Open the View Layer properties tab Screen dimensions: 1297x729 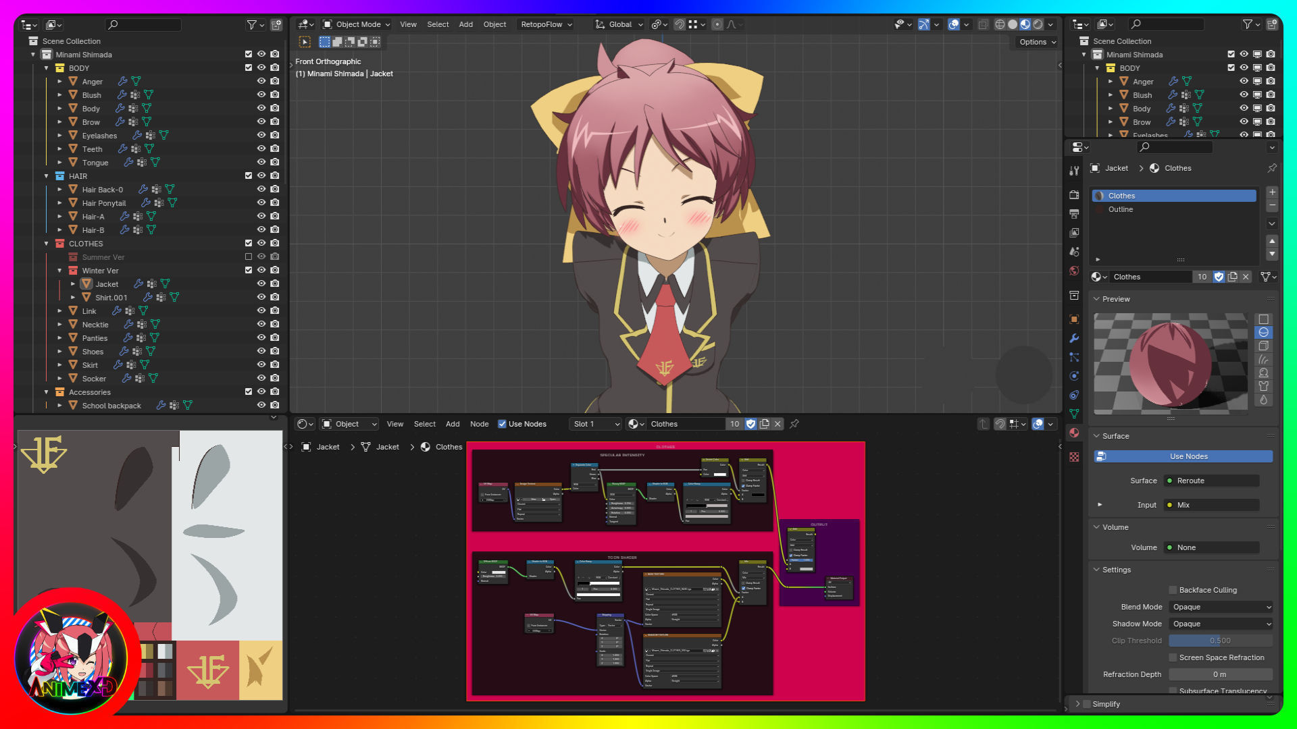(x=1074, y=233)
